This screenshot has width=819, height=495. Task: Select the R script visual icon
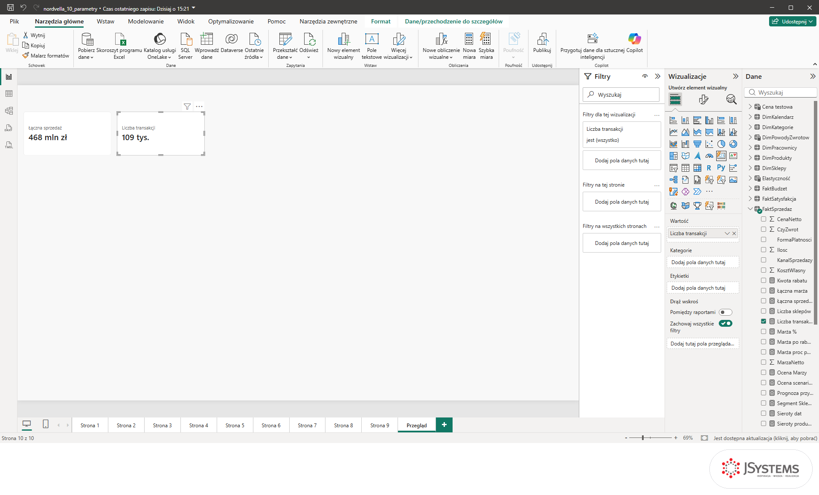tap(709, 168)
